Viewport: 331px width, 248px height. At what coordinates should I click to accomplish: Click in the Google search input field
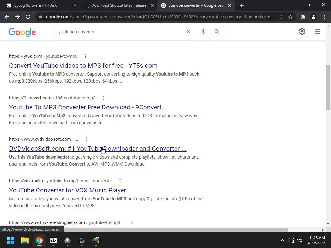(120, 32)
